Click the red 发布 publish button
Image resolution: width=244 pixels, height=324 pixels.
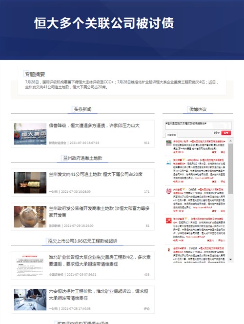pos(226,133)
